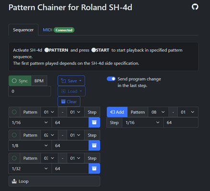Viewport: 210px width, 191px height.
Task: Expand the Load dropdown menu
Action: 71,91
